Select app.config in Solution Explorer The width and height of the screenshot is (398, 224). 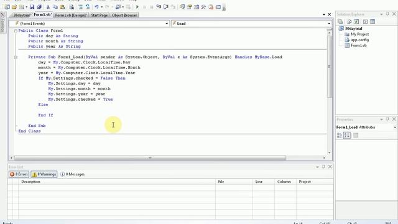point(359,40)
